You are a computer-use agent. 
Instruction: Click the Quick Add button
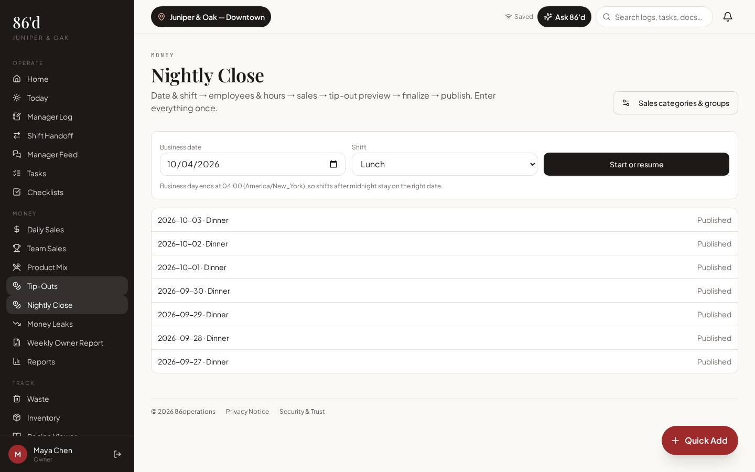tap(700, 441)
